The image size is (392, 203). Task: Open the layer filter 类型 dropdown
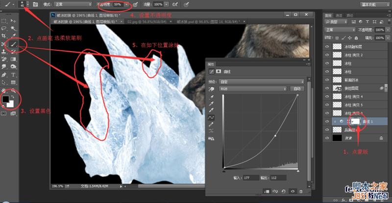336,21
